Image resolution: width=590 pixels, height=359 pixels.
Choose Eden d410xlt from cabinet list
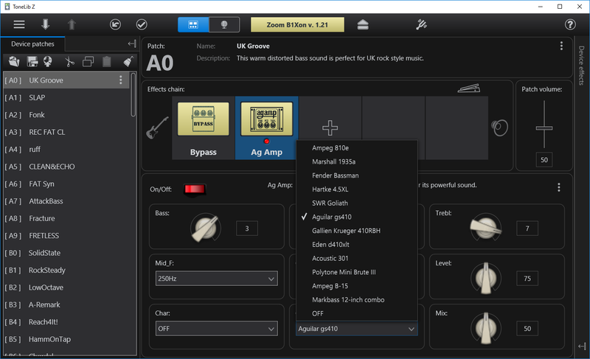[357, 245]
